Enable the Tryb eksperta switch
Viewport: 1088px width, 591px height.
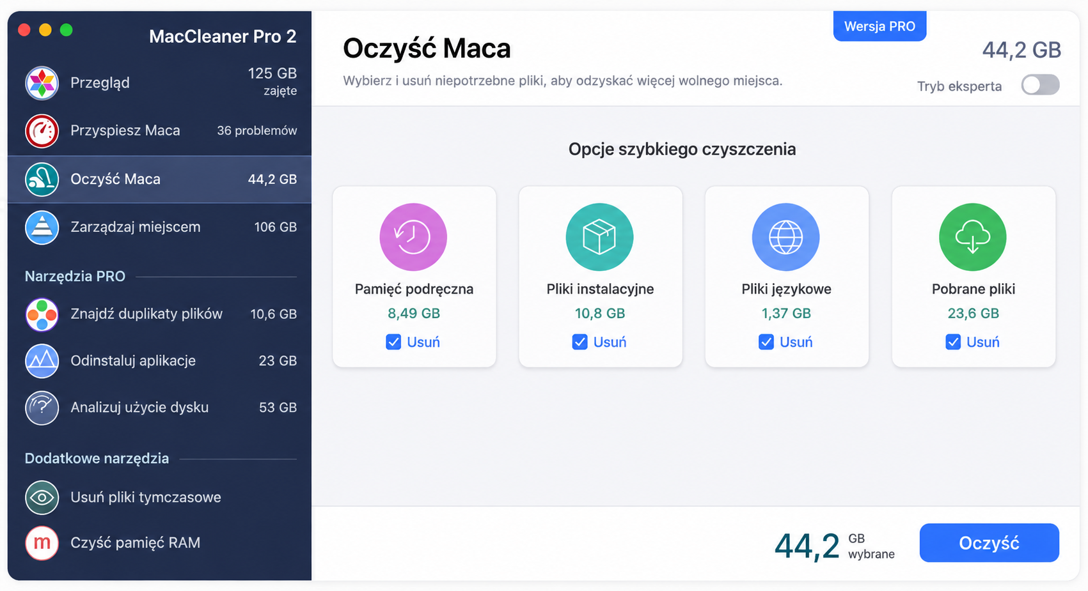(1040, 85)
